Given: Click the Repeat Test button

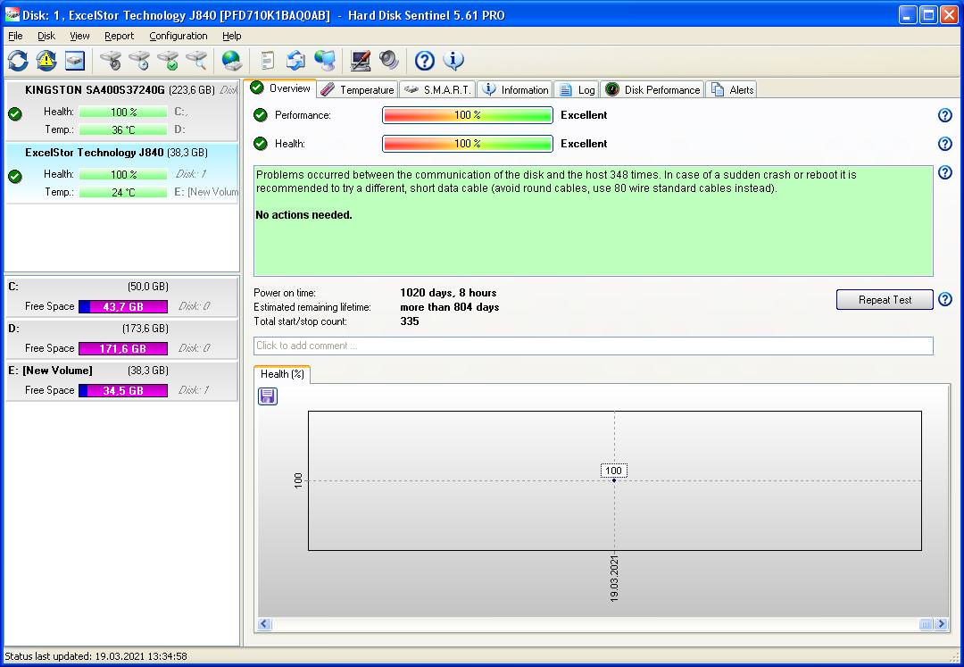Looking at the screenshot, I should [885, 299].
